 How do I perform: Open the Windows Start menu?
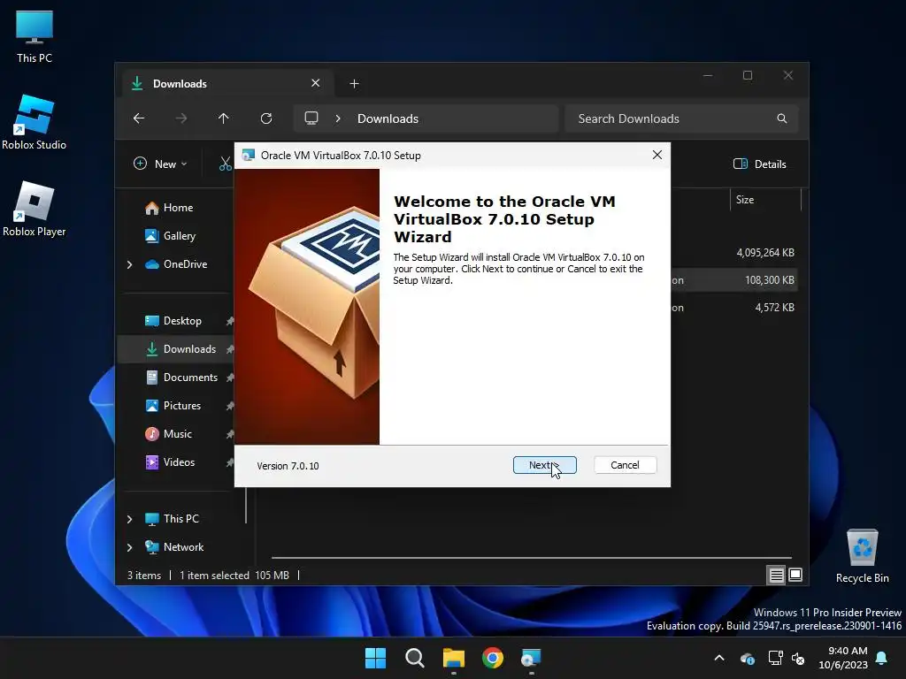[x=375, y=658]
